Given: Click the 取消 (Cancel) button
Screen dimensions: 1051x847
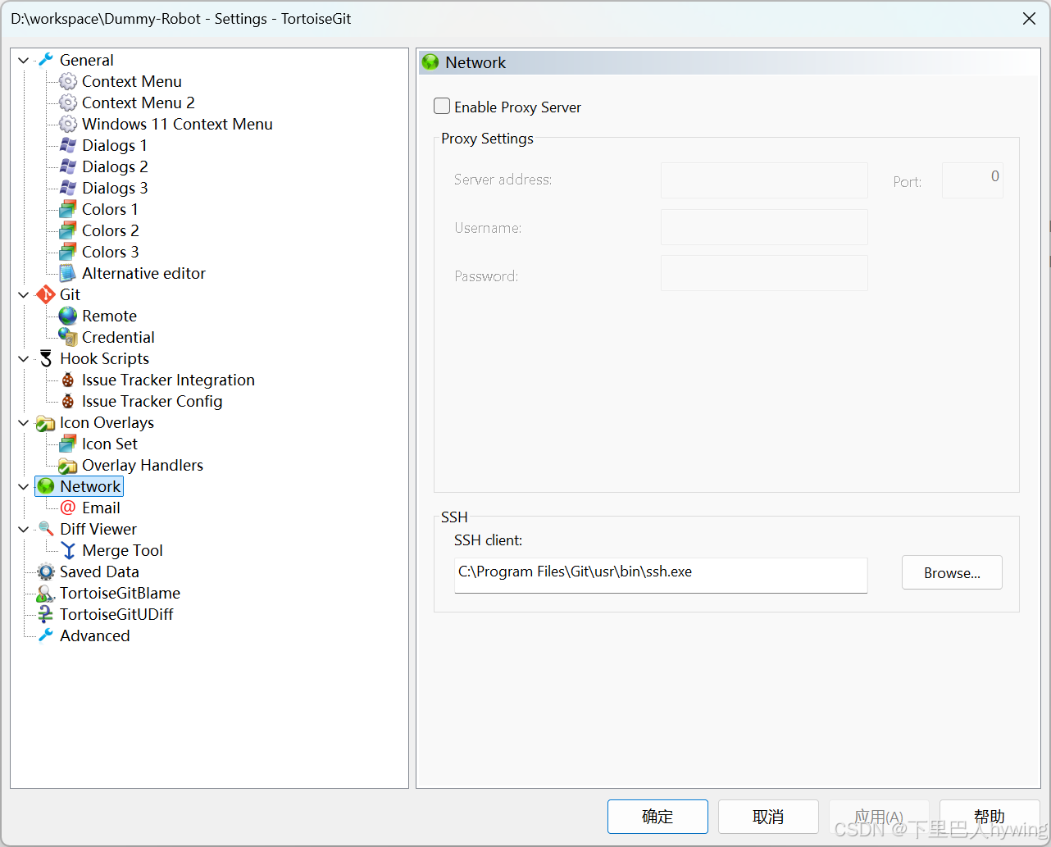Looking at the screenshot, I should (768, 817).
